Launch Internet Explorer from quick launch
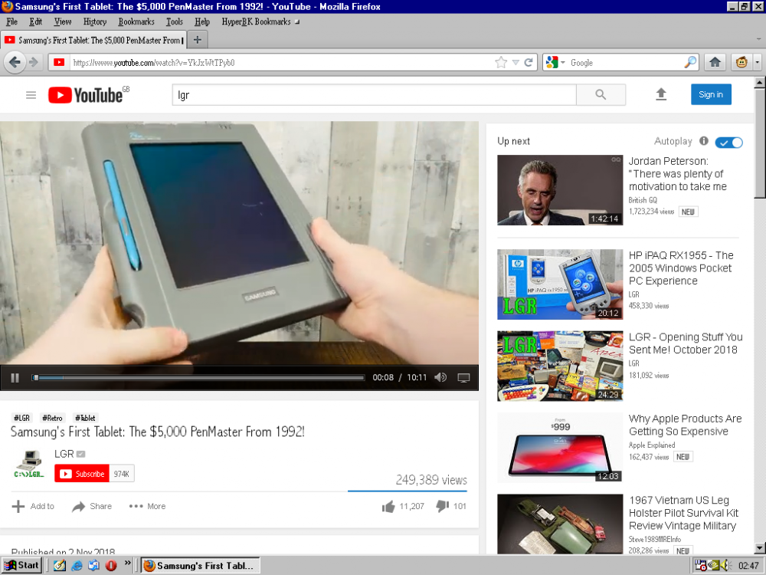Viewport: 766px width, 575px height. click(77, 565)
